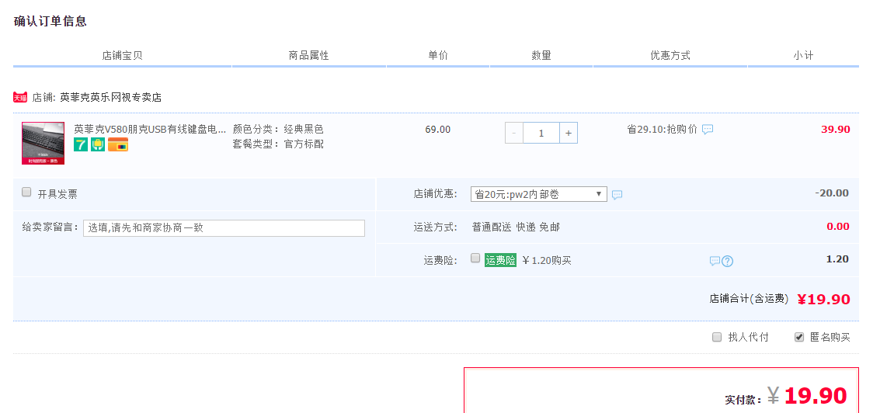Click the 商品属性 column header
This screenshot has height=413, width=887.
pyautogui.click(x=309, y=55)
